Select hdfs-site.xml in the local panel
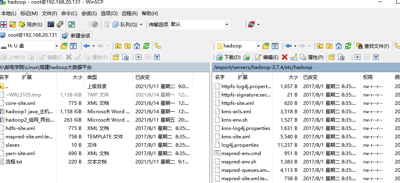 (x=20, y=128)
